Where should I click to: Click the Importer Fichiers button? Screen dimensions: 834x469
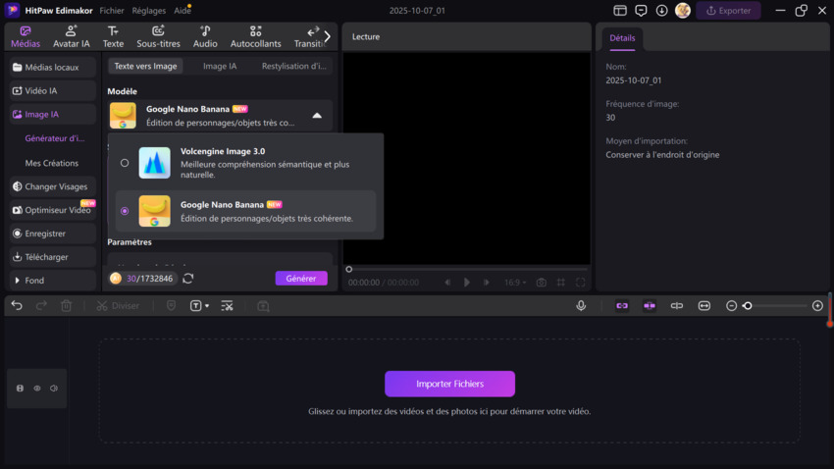[449, 384]
